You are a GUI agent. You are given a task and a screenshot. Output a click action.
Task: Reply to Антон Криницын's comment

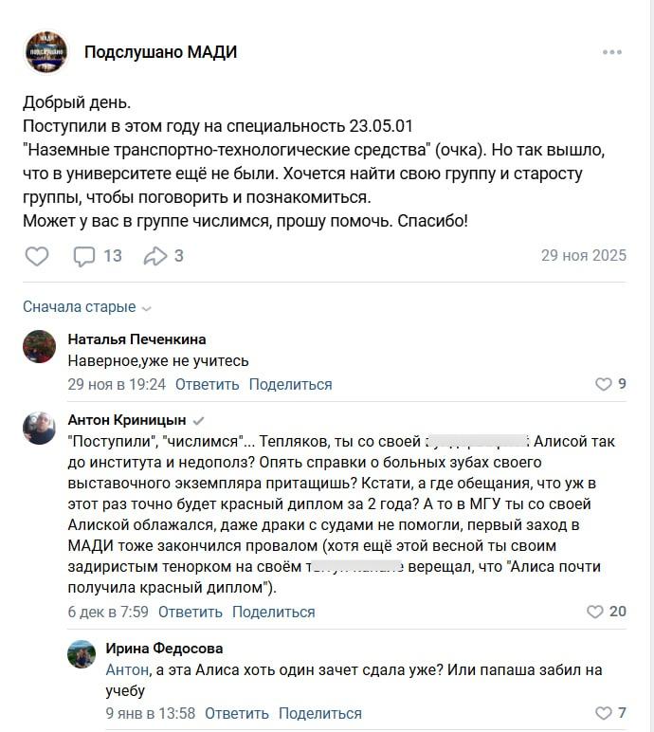click(x=190, y=613)
